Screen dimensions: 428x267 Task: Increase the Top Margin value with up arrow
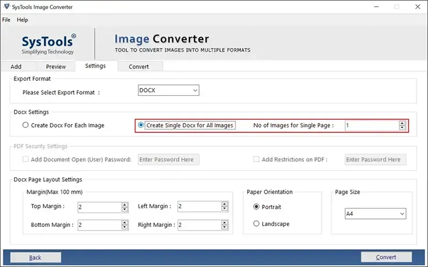125,204
